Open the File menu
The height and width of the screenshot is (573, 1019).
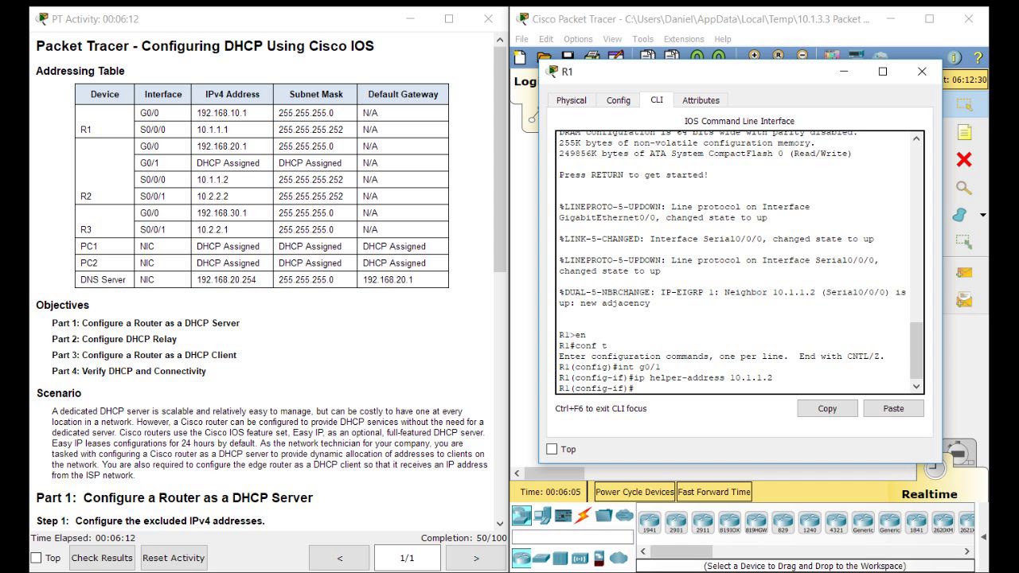click(x=522, y=39)
